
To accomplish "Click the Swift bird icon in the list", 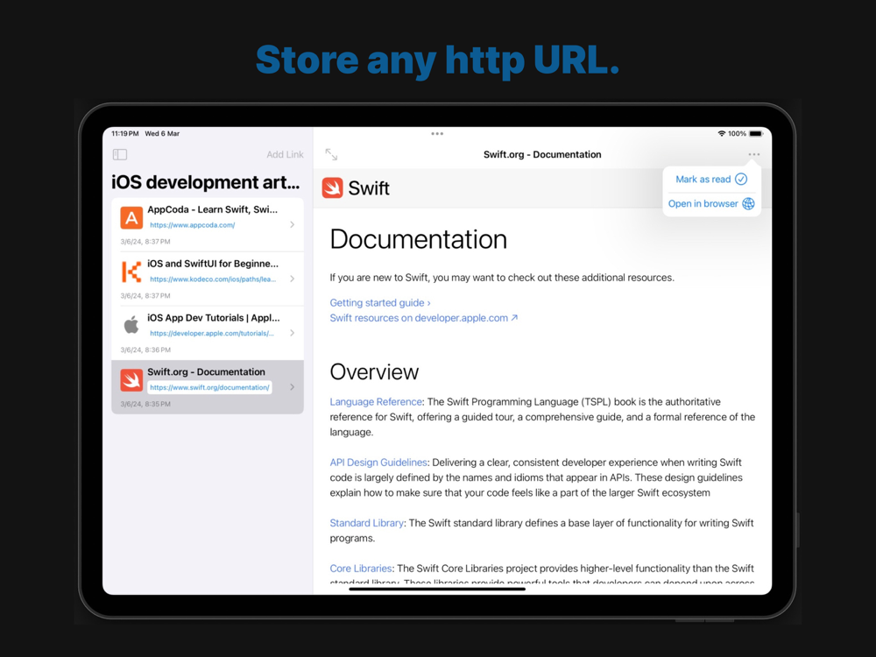I will (x=131, y=380).
